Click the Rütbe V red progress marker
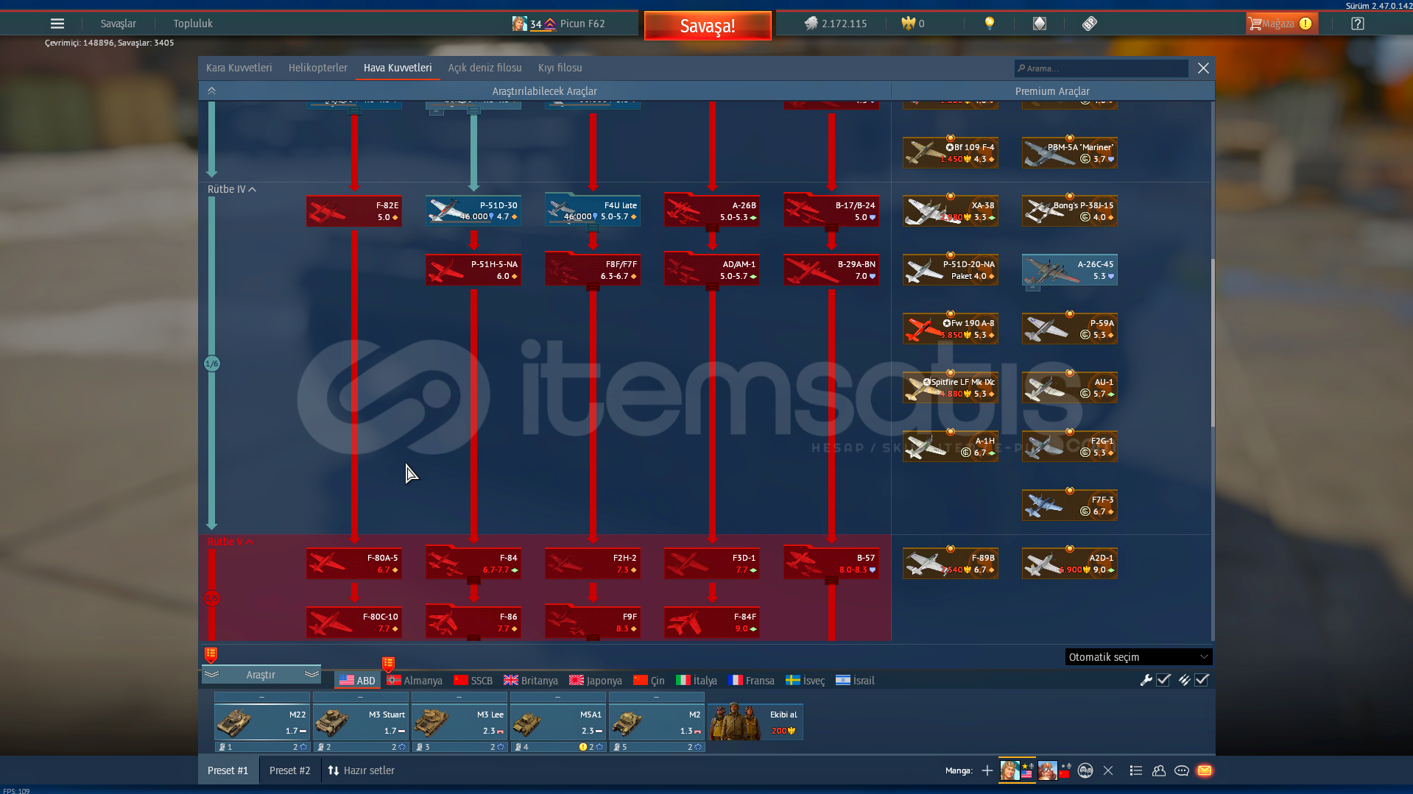 pos(212,598)
